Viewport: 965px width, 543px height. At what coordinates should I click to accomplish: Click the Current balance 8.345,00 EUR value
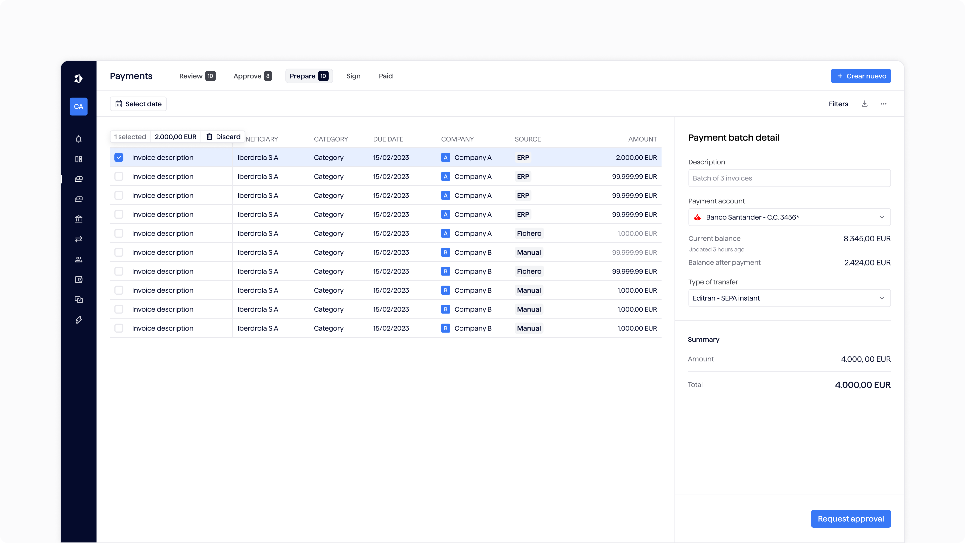(867, 239)
